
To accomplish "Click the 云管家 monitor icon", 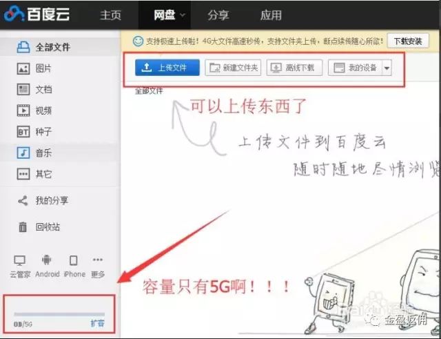I will coord(20,261).
